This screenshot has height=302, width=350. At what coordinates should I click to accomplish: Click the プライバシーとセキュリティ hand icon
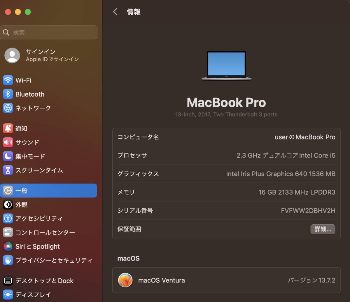(8, 260)
